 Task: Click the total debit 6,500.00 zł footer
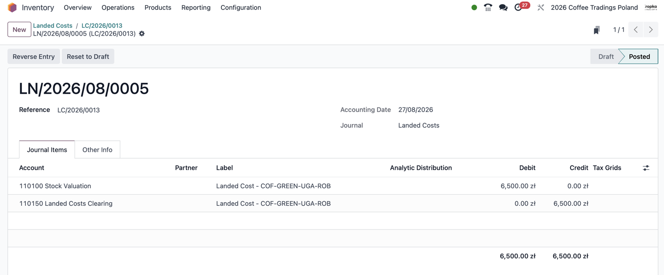pyautogui.click(x=517, y=256)
